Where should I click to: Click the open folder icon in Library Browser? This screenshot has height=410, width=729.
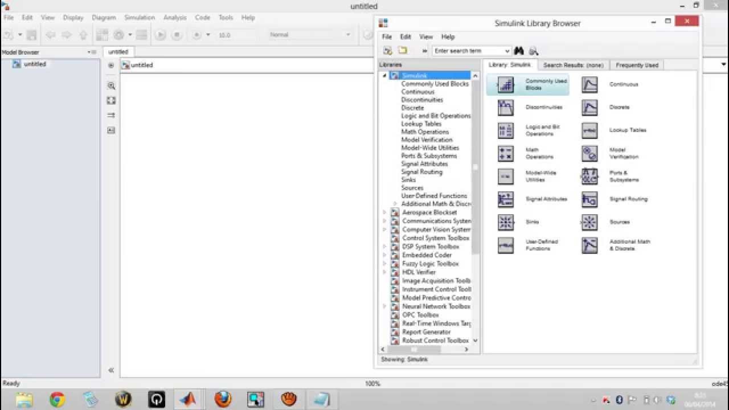[x=402, y=51]
